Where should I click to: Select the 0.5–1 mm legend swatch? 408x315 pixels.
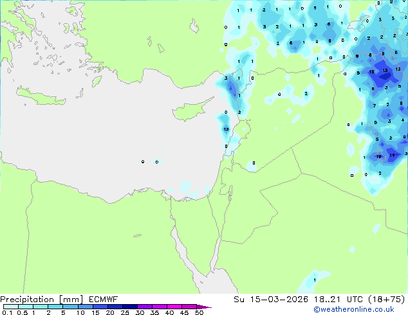[x=26, y=307]
